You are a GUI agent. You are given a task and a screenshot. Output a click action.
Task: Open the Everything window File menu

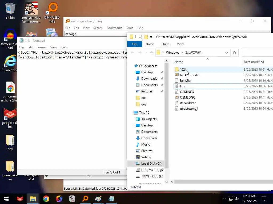(x=67, y=28)
